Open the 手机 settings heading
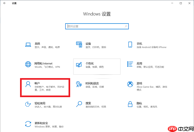This screenshot has width=194, height=132. coord(139,44)
